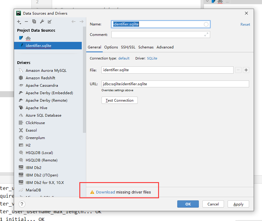Switch to the Advanced tab
262x221 pixels.
(165, 47)
